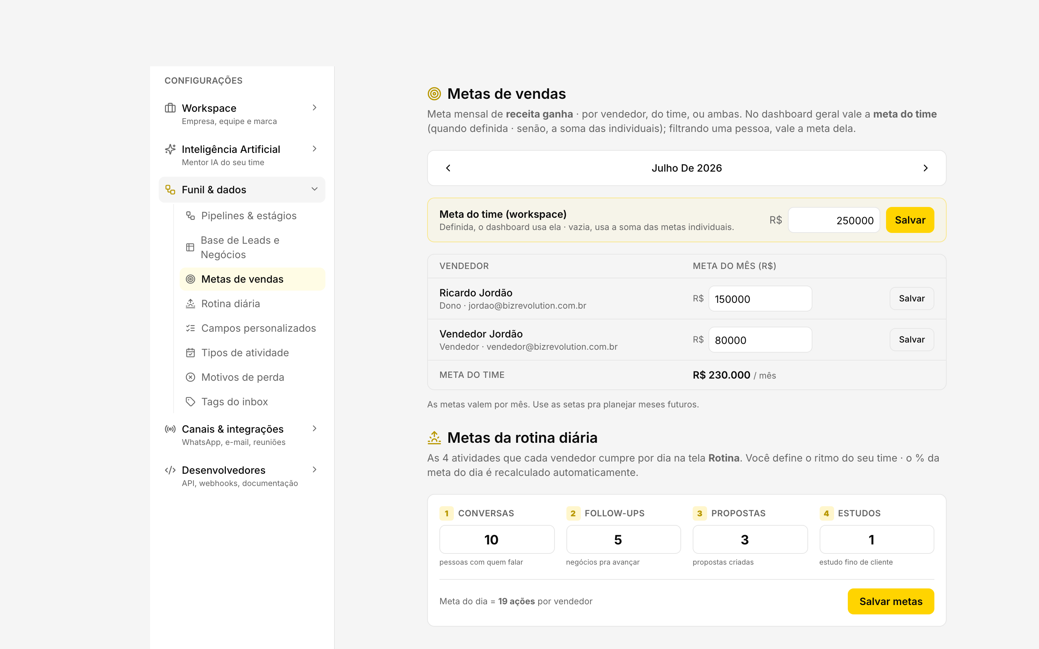The image size is (1039, 649).
Task: Click the Base de Leads table icon
Action: 190,247
